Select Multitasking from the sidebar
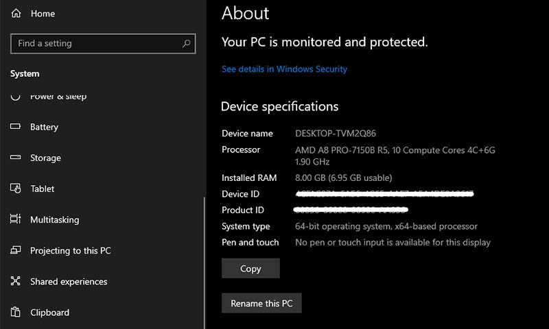The height and width of the screenshot is (329, 549). click(x=54, y=219)
